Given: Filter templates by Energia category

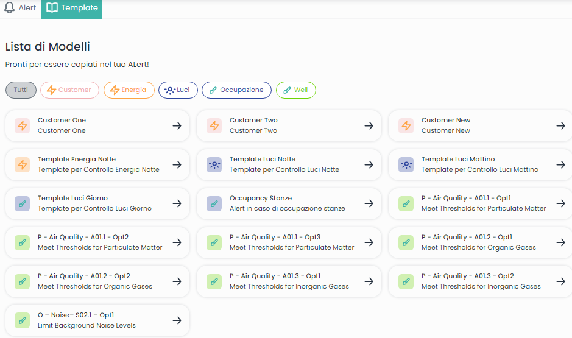Looking at the screenshot, I should (129, 90).
